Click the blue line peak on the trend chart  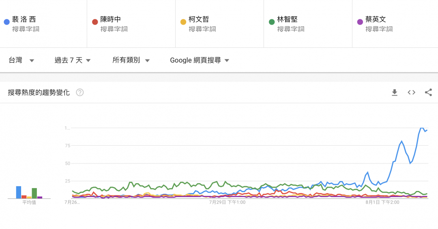pos(422,128)
